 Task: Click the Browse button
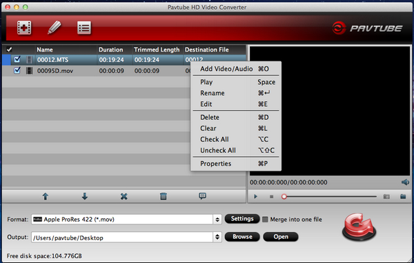tap(242, 237)
